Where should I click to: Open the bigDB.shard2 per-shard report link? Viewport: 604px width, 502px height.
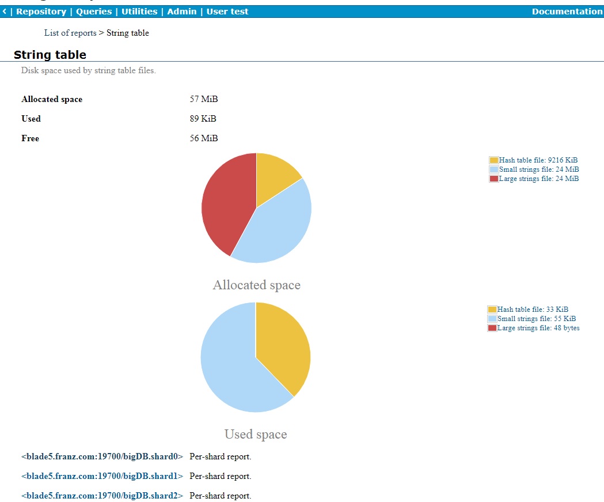[x=102, y=495]
